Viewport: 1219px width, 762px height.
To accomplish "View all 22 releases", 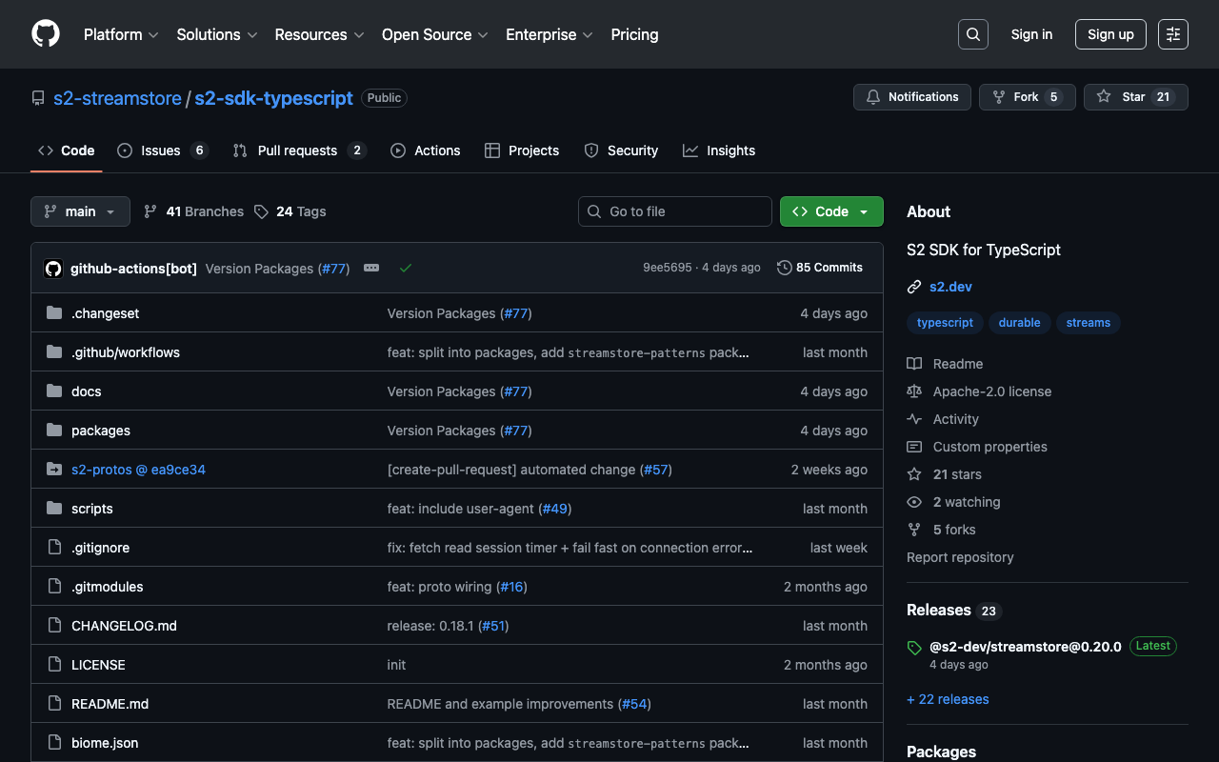I will point(948,698).
